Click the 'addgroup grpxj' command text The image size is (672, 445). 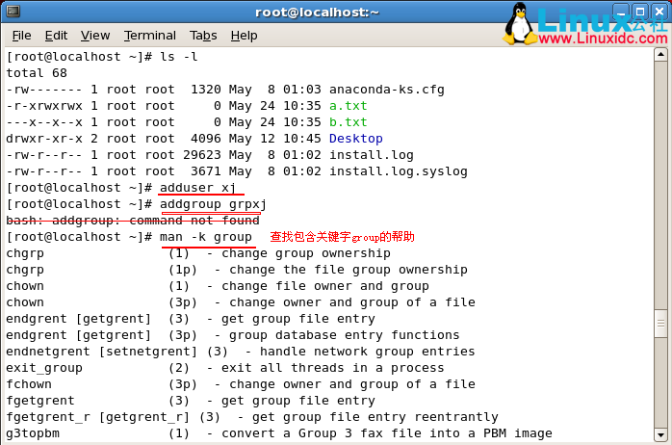click(213, 204)
